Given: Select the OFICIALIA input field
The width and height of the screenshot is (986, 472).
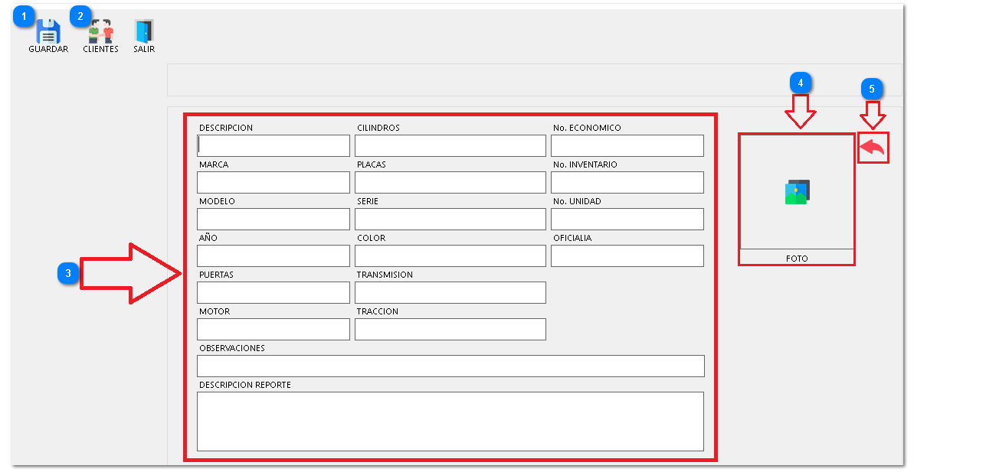Looking at the screenshot, I should pyautogui.click(x=627, y=256).
